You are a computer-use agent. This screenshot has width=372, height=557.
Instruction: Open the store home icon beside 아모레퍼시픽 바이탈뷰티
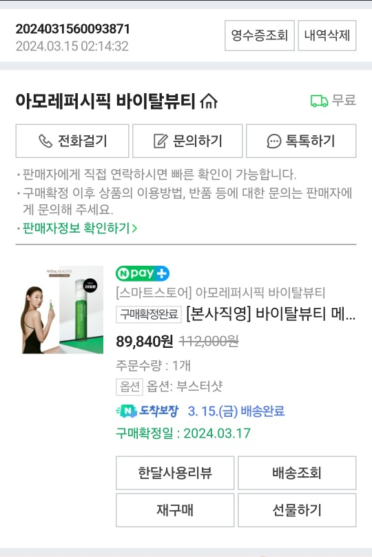coord(209,101)
